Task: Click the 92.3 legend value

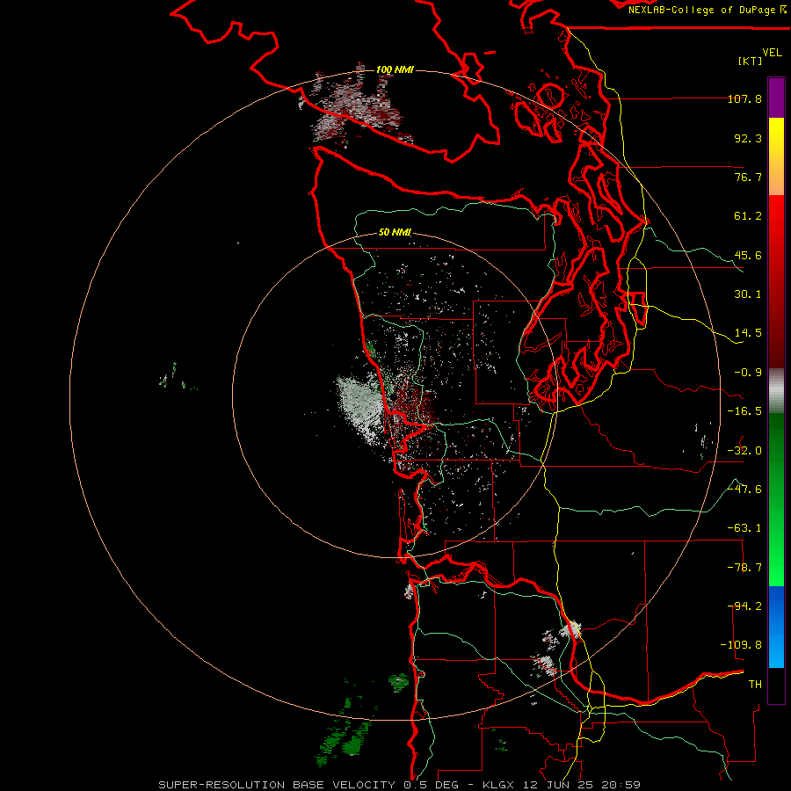Action: (x=748, y=138)
